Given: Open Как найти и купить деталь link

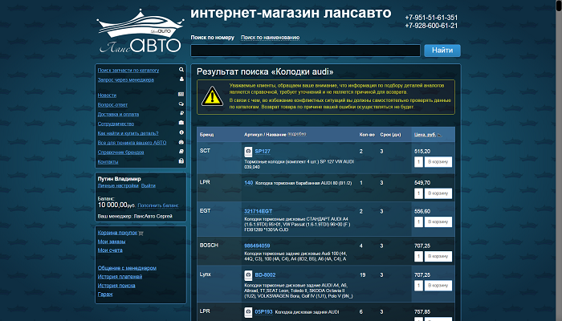Looking at the screenshot, I should (128, 133).
